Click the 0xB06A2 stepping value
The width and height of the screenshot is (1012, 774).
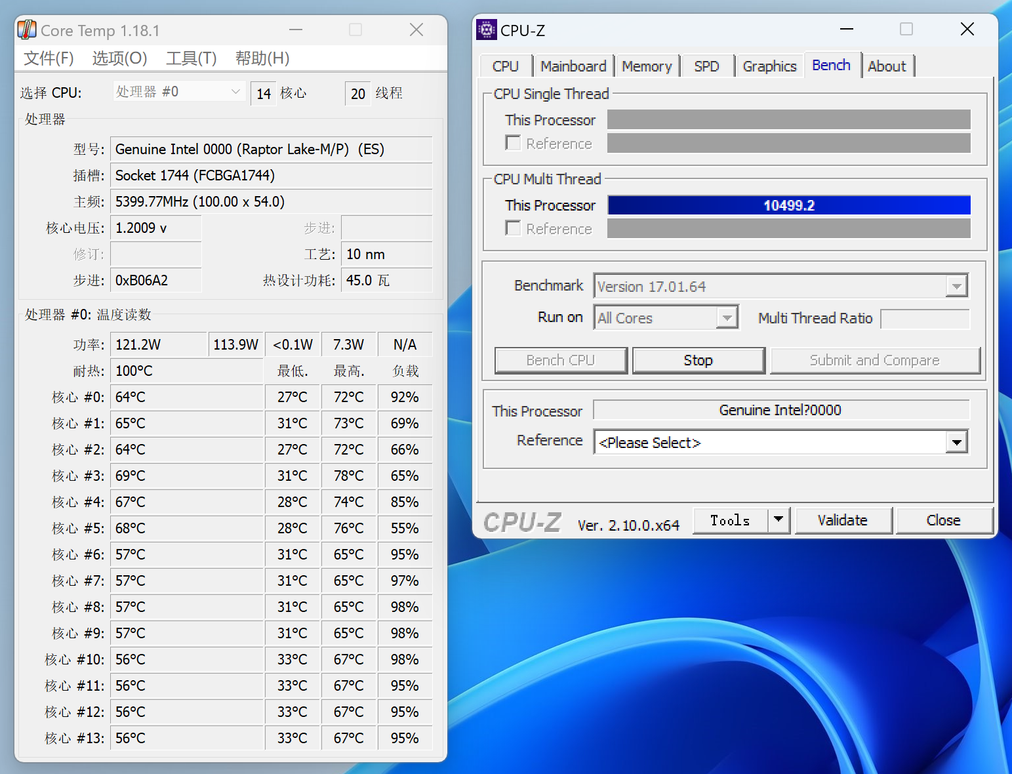(x=156, y=281)
